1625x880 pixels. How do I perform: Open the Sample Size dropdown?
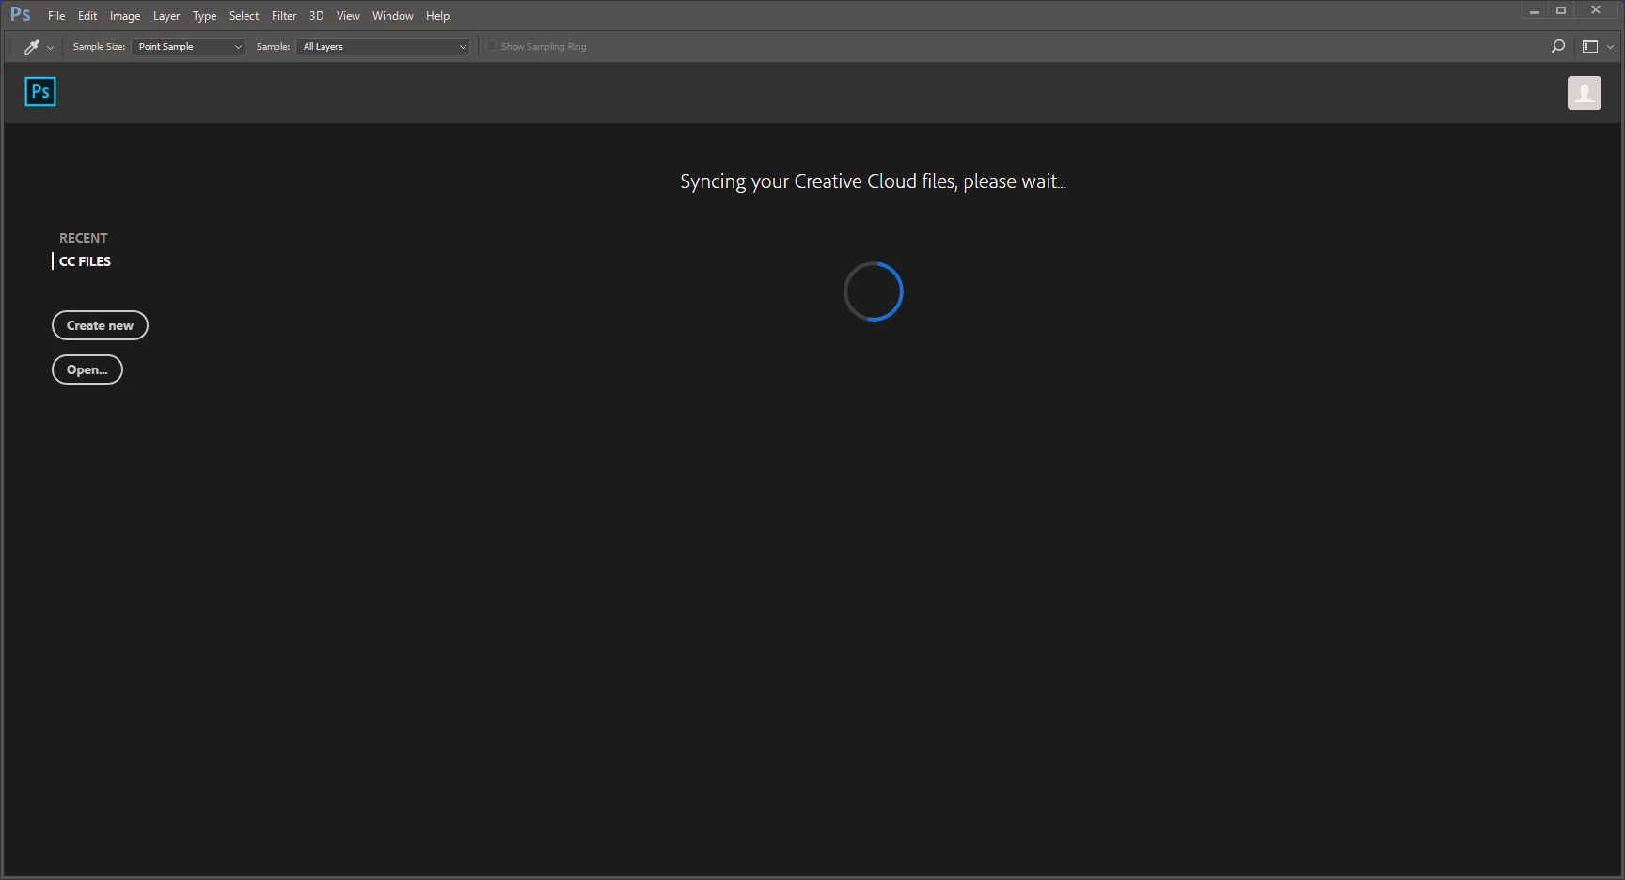(x=188, y=46)
